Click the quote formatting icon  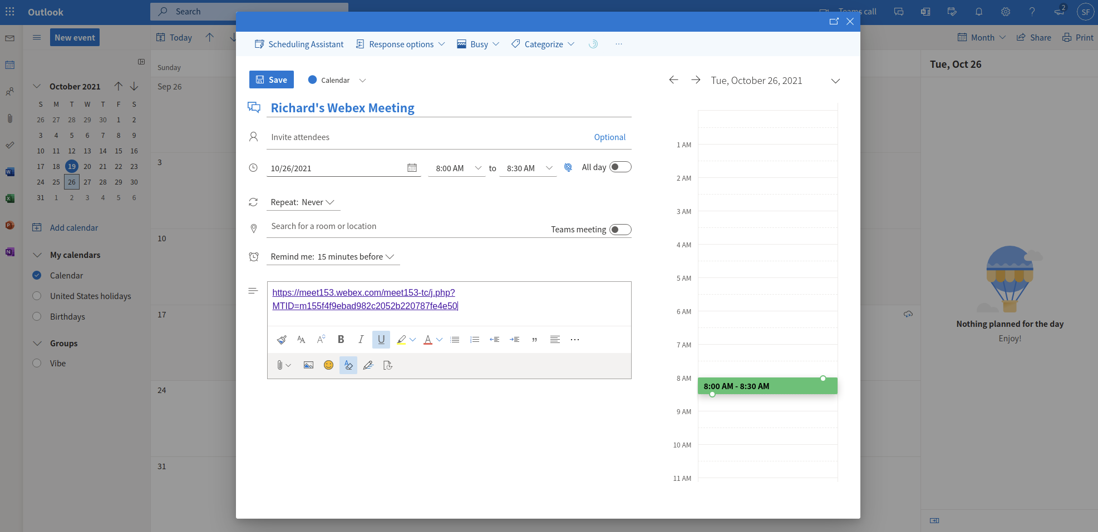534,340
